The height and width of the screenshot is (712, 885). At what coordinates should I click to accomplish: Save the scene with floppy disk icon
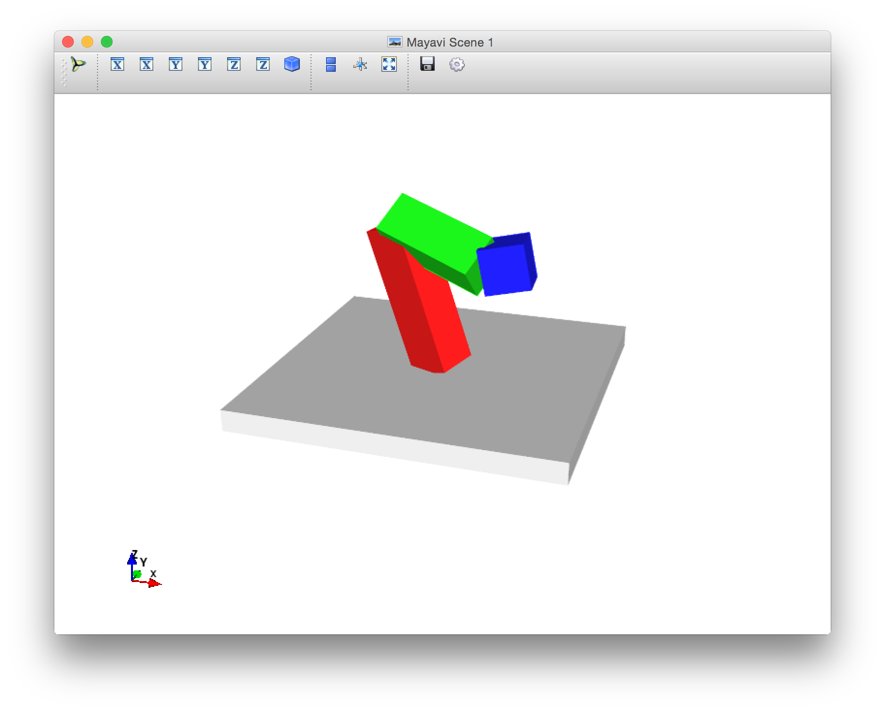(x=427, y=64)
